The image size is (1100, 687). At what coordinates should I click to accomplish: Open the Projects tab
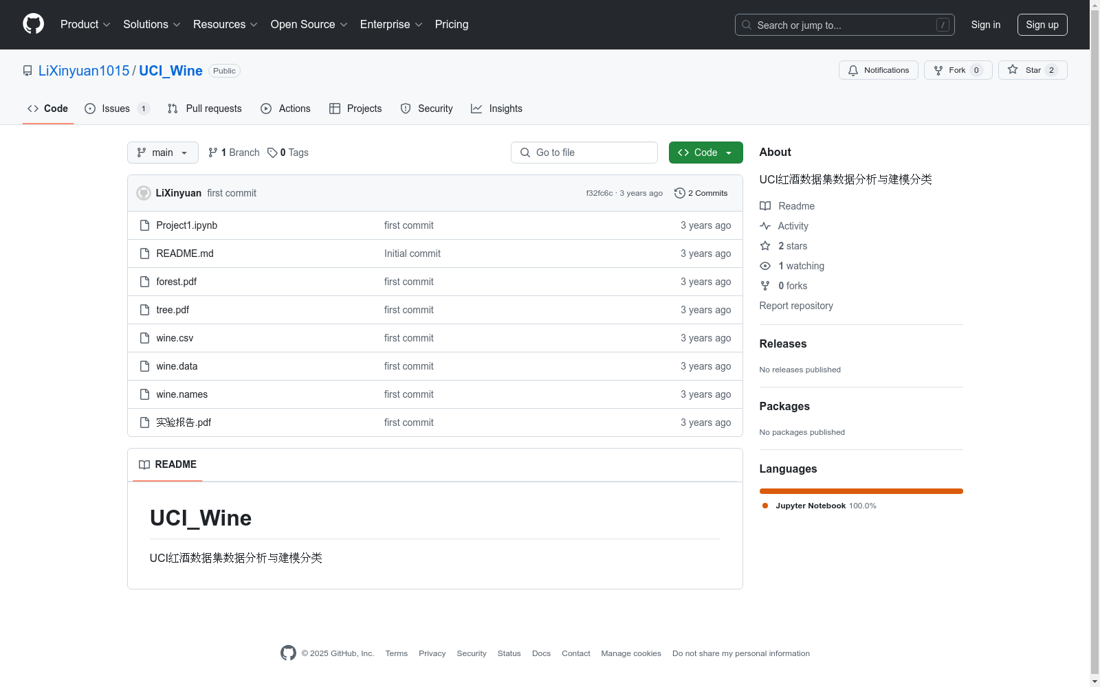(355, 109)
